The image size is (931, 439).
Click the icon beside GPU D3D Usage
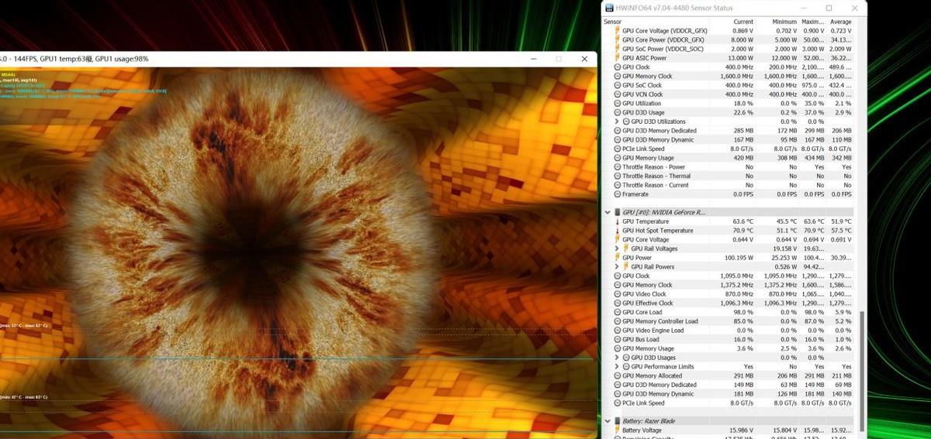click(x=618, y=112)
